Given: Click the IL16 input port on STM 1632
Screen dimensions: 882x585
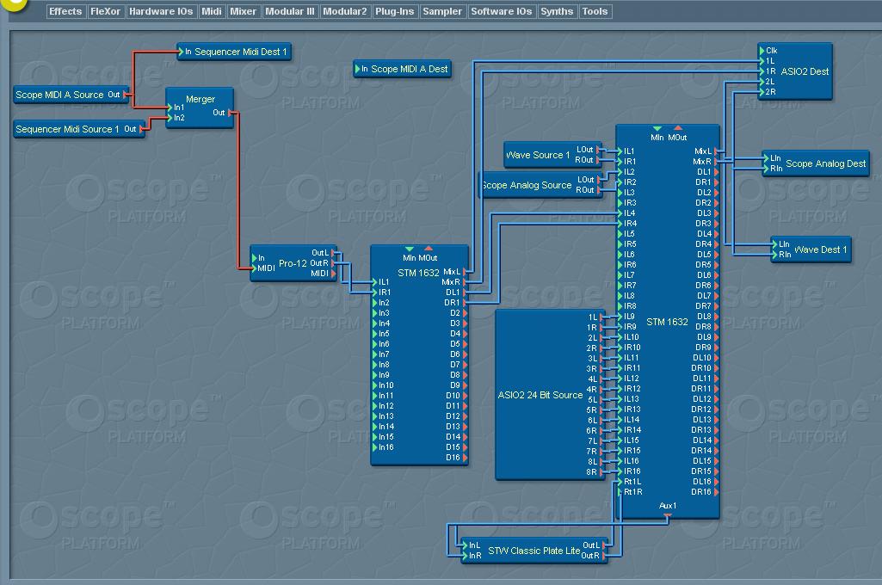Looking at the screenshot, I should pos(620,461).
